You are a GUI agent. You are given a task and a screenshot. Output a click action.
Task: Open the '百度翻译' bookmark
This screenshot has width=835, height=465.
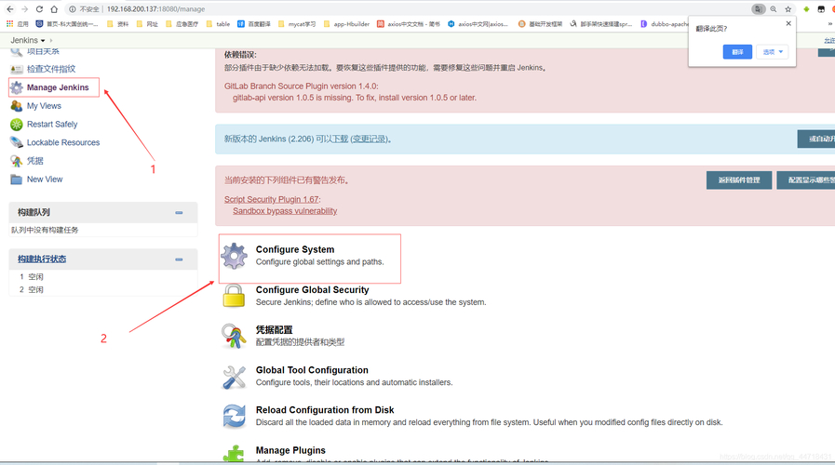[x=254, y=24]
